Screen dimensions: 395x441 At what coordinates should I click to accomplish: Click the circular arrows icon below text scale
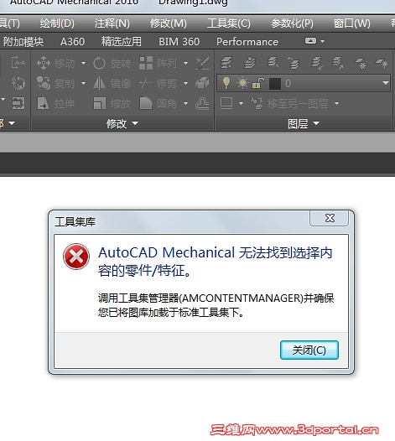pyautogui.click(x=18, y=83)
